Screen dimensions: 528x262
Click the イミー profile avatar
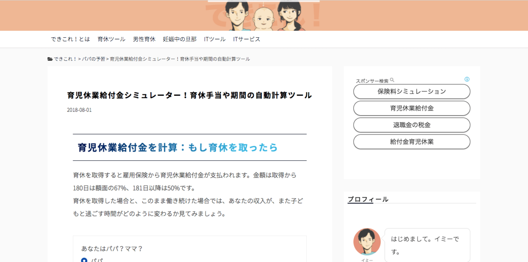pos(367,242)
